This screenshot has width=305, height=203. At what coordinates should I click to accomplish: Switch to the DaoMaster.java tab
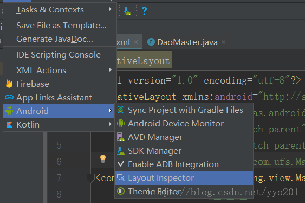[187, 42]
